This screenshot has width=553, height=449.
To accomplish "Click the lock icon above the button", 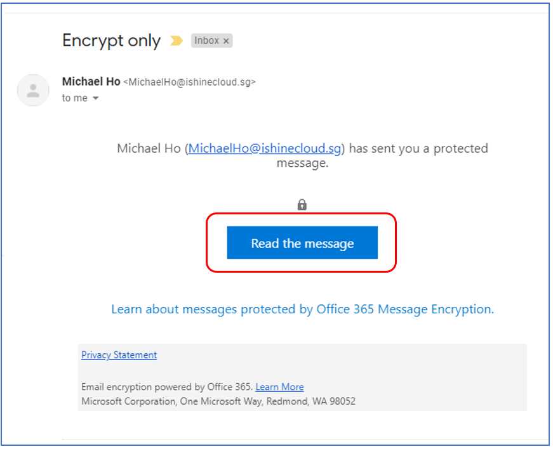I will [x=302, y=204].
